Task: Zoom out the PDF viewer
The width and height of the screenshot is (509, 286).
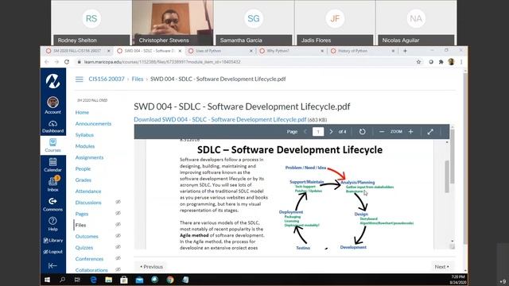Action: coord(382,132)
